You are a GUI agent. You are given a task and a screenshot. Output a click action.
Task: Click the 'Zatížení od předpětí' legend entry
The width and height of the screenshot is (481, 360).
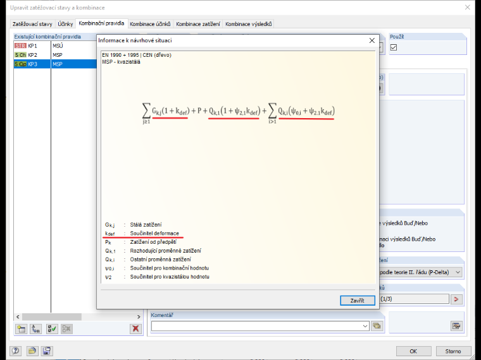pyautogui.click(x=153, y=242)
